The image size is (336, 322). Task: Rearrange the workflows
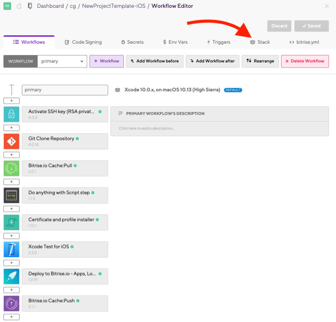[260, 61]
